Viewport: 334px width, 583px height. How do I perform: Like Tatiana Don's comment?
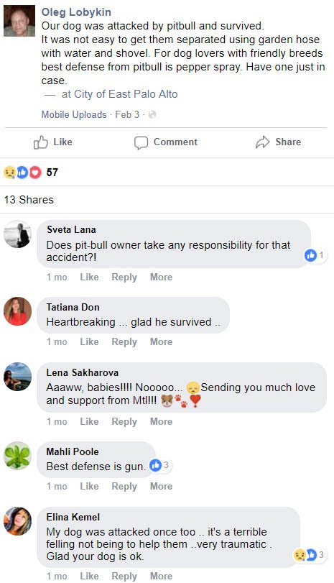pyautogui.click(x=90, y=341)
